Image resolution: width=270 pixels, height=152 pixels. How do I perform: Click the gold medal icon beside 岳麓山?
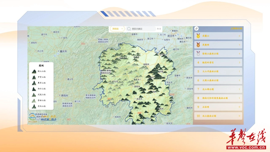[x=198, y=36]
